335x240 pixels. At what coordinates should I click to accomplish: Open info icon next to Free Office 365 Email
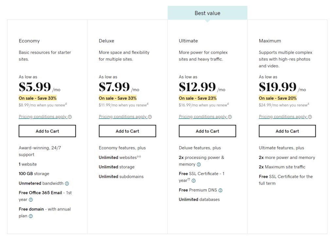[31, 200]
